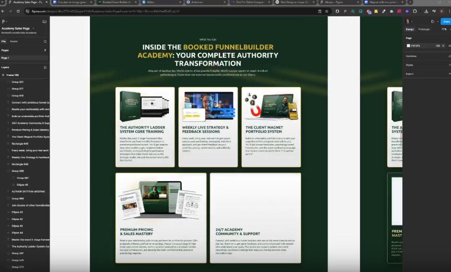This screenshot has width=451, height=272.
Task: Switch to the Magnet with two poles tab
Action: pyautogui.click(x=384, y=2)
